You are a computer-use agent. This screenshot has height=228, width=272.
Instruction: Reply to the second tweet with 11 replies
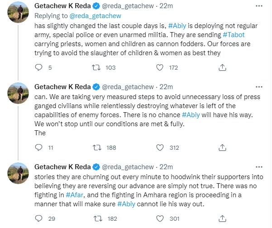pyautogui.click(x=38, y=147)
